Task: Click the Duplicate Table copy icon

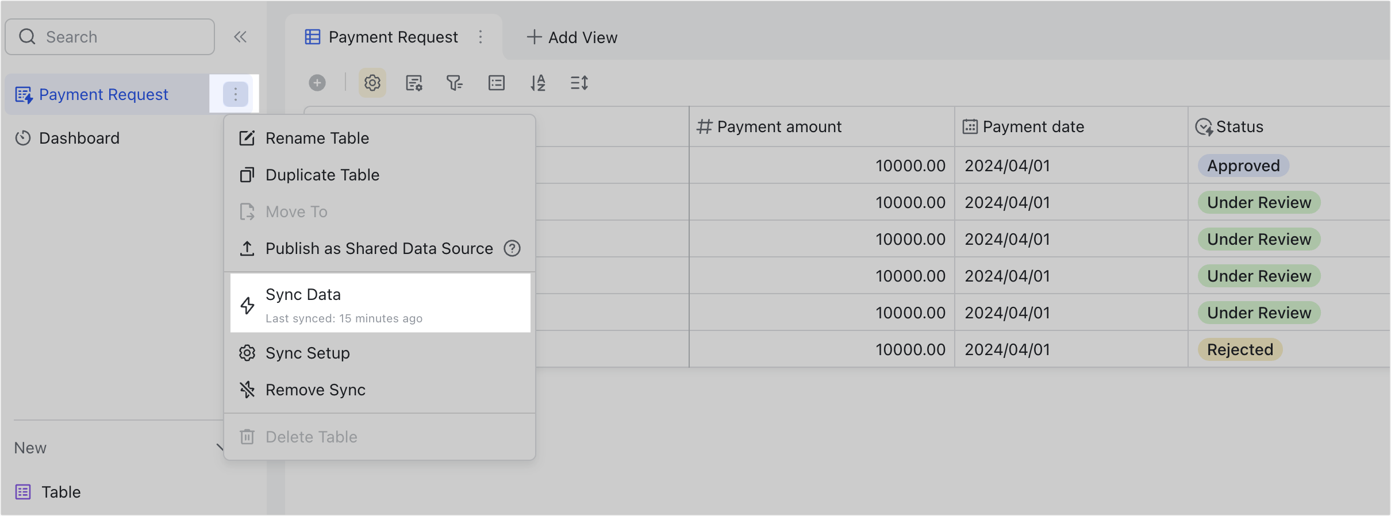Action: 247,175
